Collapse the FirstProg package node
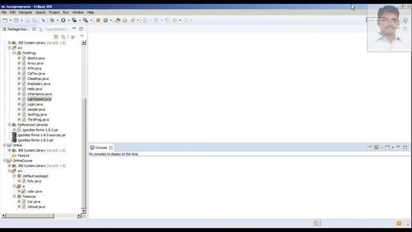The image size is (412, 232). click(14, 53)
